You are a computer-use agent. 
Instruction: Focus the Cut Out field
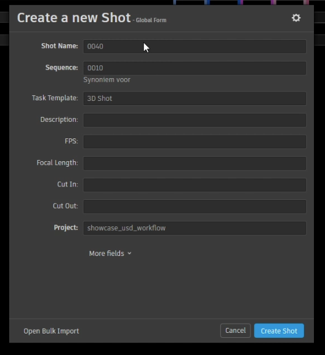[x=195, y=207]
